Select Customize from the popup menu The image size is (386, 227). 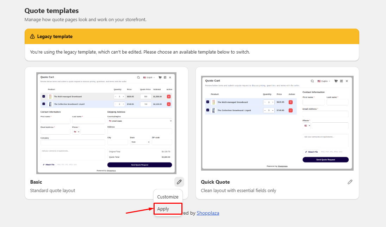168,197
